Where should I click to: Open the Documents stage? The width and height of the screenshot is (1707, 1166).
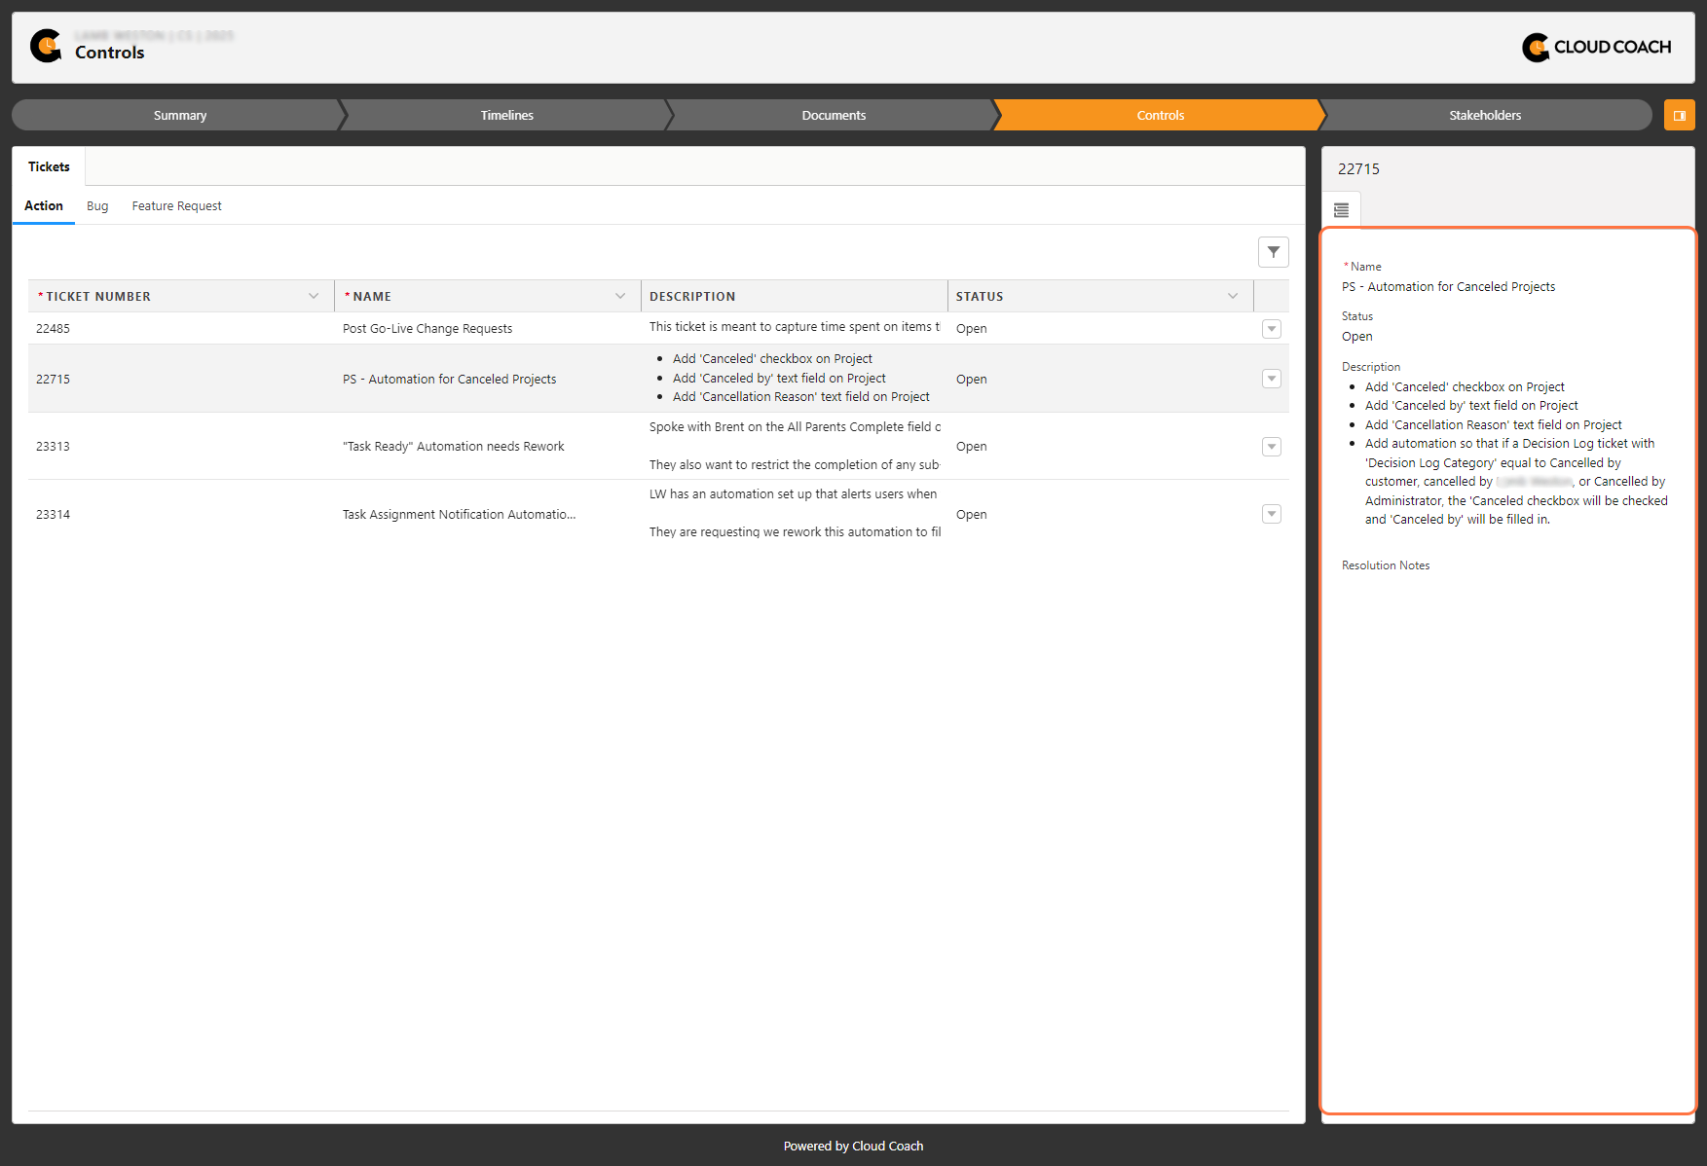pyautogui.click(x=833, y=115)
